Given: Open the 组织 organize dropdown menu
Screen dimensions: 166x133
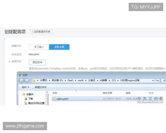Looking at the screenshot, I should coord(25,87).
